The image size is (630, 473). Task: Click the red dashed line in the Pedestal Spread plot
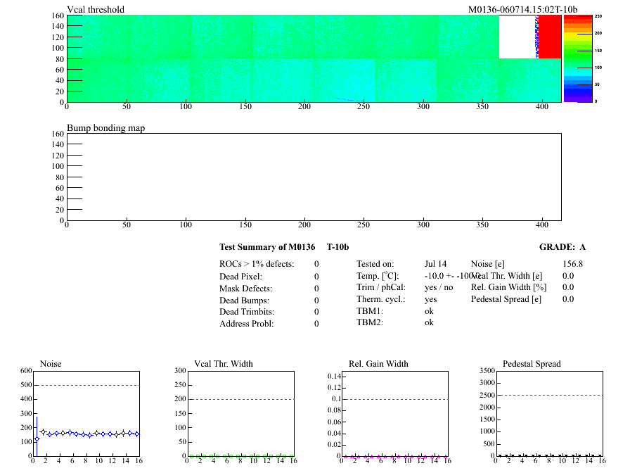550,396
